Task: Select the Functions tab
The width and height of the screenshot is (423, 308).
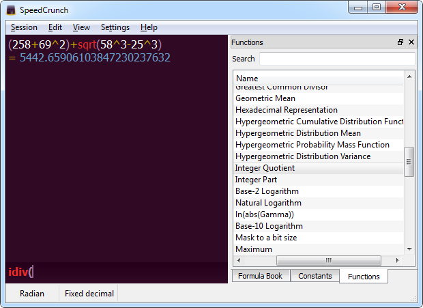Action: 364,277
